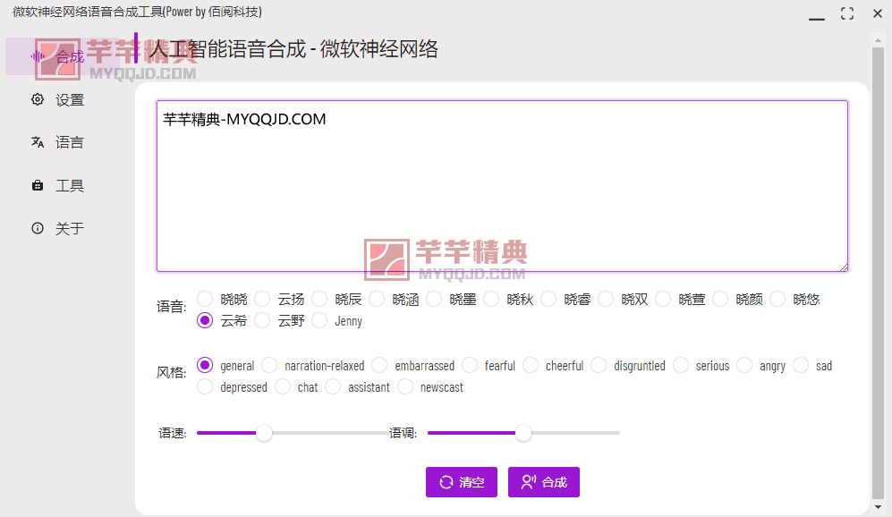Choose the angry style
This screenshot has width=892, height=517.
click(x=744, y=365)
